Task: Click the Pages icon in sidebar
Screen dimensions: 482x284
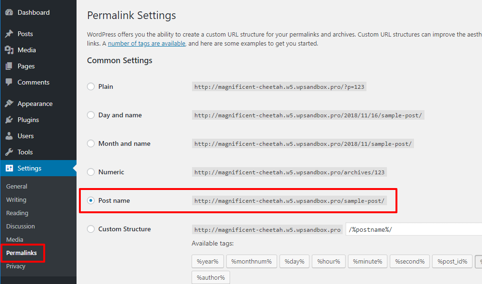Action: point(9,66)
